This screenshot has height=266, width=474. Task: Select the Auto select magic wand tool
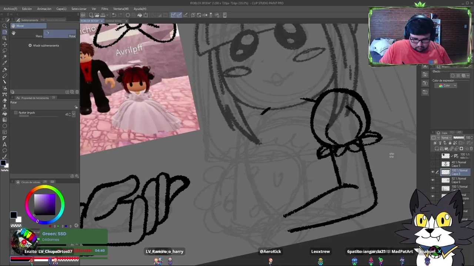coord(5,57)
